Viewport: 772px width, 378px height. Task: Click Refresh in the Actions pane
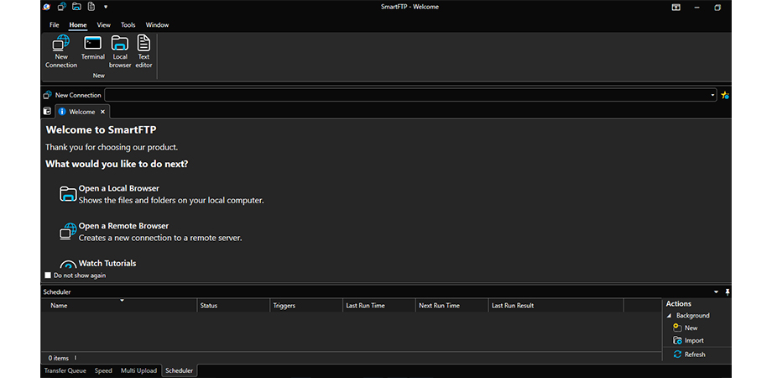695,354
